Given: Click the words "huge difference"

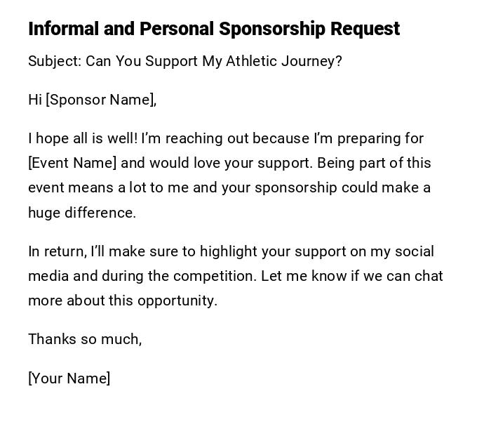Looking at the screenshot, I should 81,213.
